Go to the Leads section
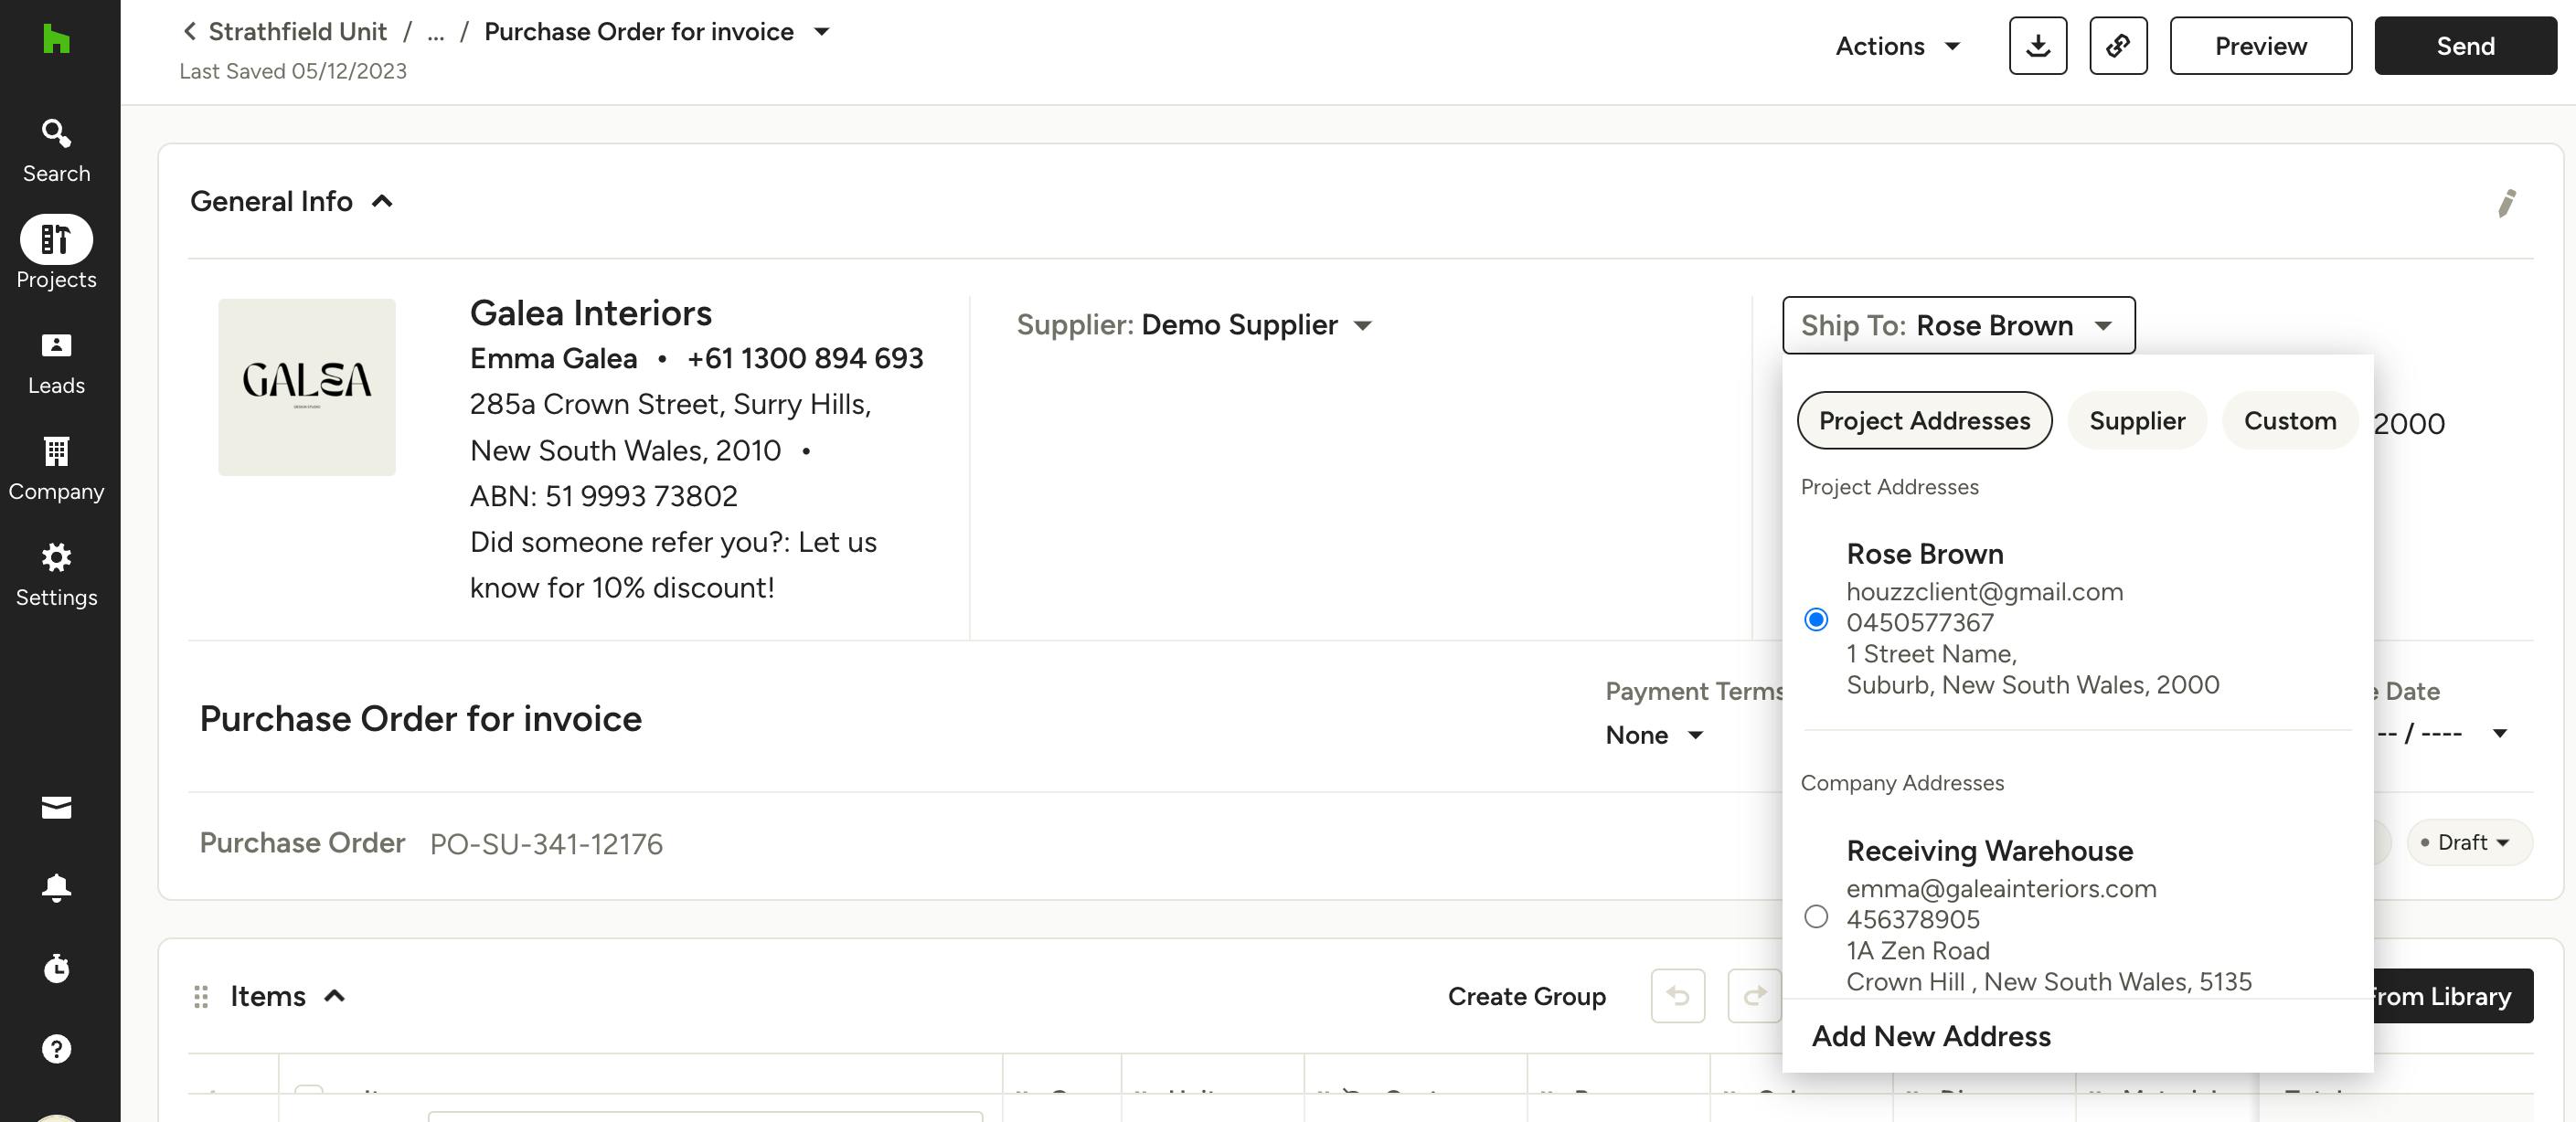 56,363
